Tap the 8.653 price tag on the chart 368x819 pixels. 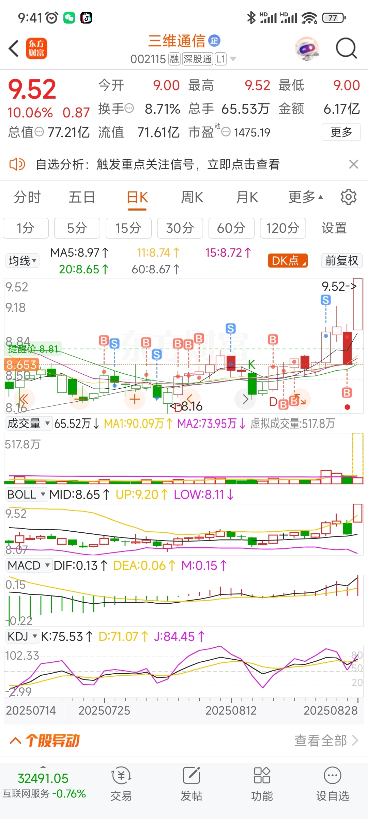[x=21, y=364]
